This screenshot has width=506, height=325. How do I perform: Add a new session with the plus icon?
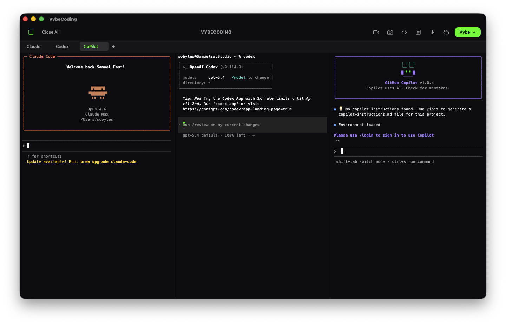point(113,46)
